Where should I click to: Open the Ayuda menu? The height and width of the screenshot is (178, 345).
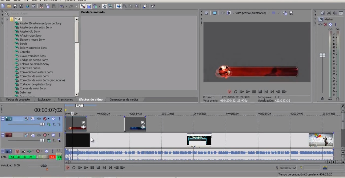pyautogui.click(x=82, y=1)
